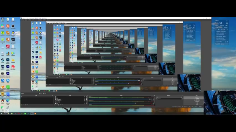
Task: Click first mixer channel volume slider handle
Action: point(149,99)
